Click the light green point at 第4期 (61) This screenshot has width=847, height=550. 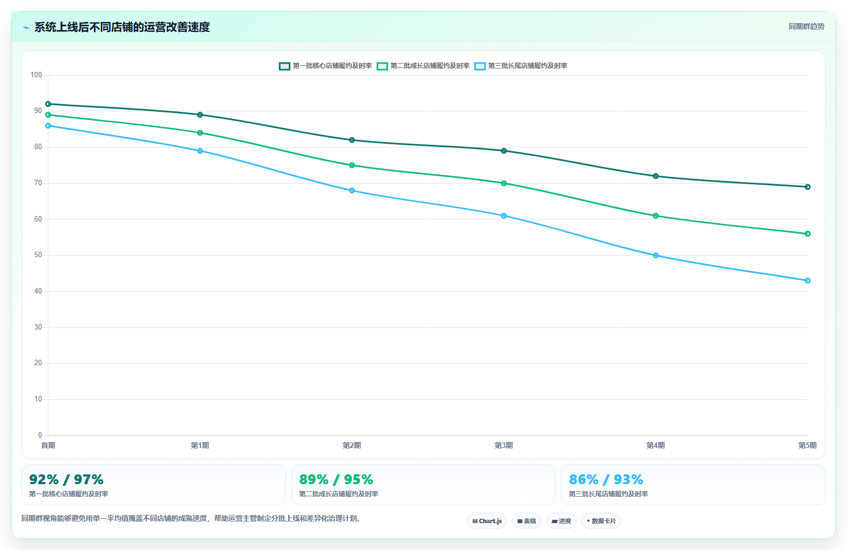(x=655, y=216)
